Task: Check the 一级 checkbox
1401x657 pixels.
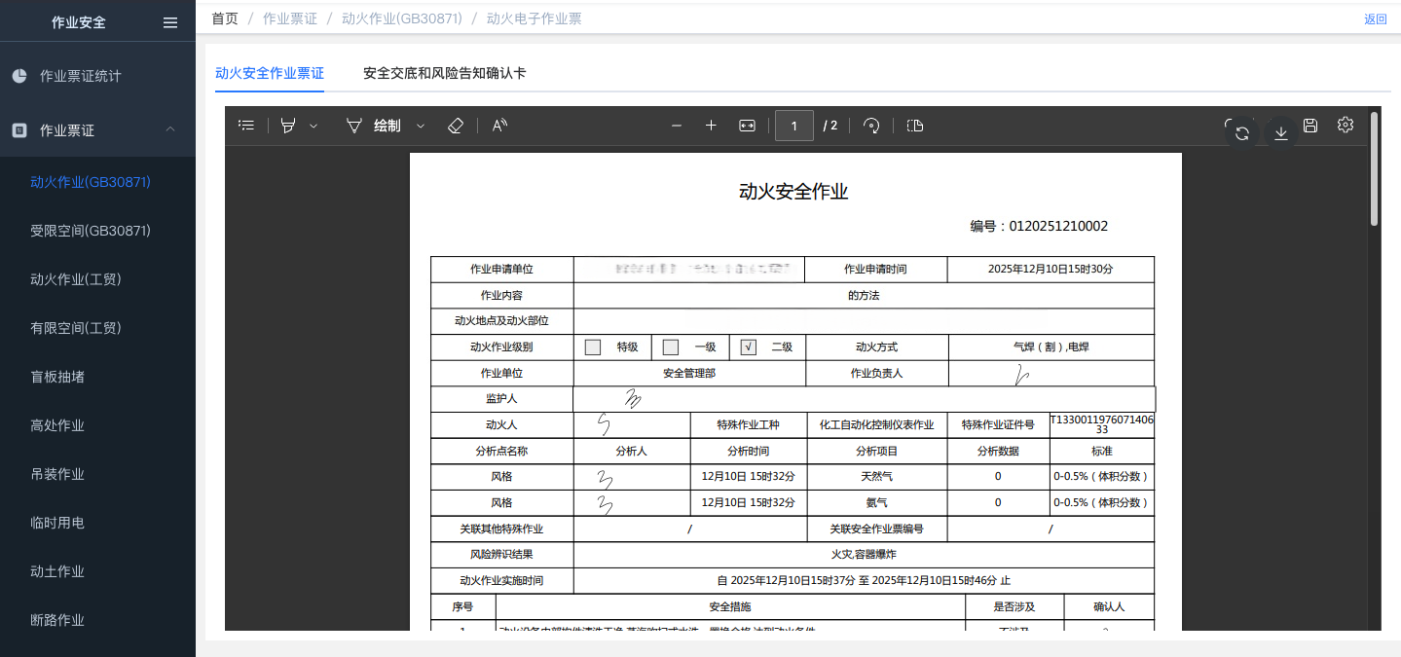Action: (671, 347)
